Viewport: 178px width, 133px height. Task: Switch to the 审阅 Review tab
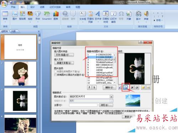point(68,7)
